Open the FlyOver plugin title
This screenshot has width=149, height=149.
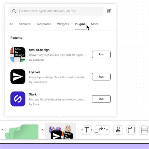pos(35,72)
